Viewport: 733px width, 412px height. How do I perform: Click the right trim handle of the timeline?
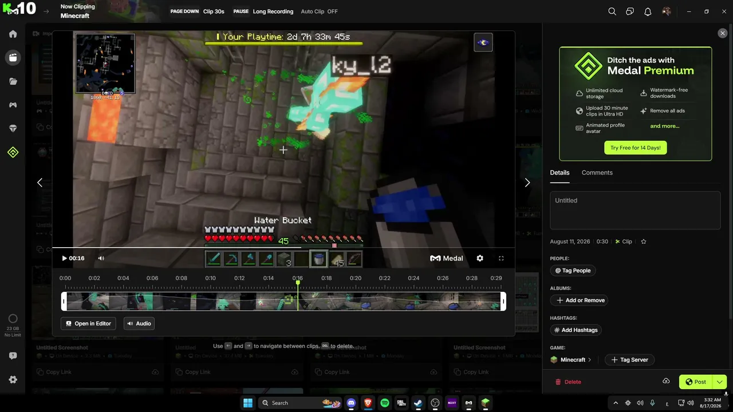coord(503,302)
